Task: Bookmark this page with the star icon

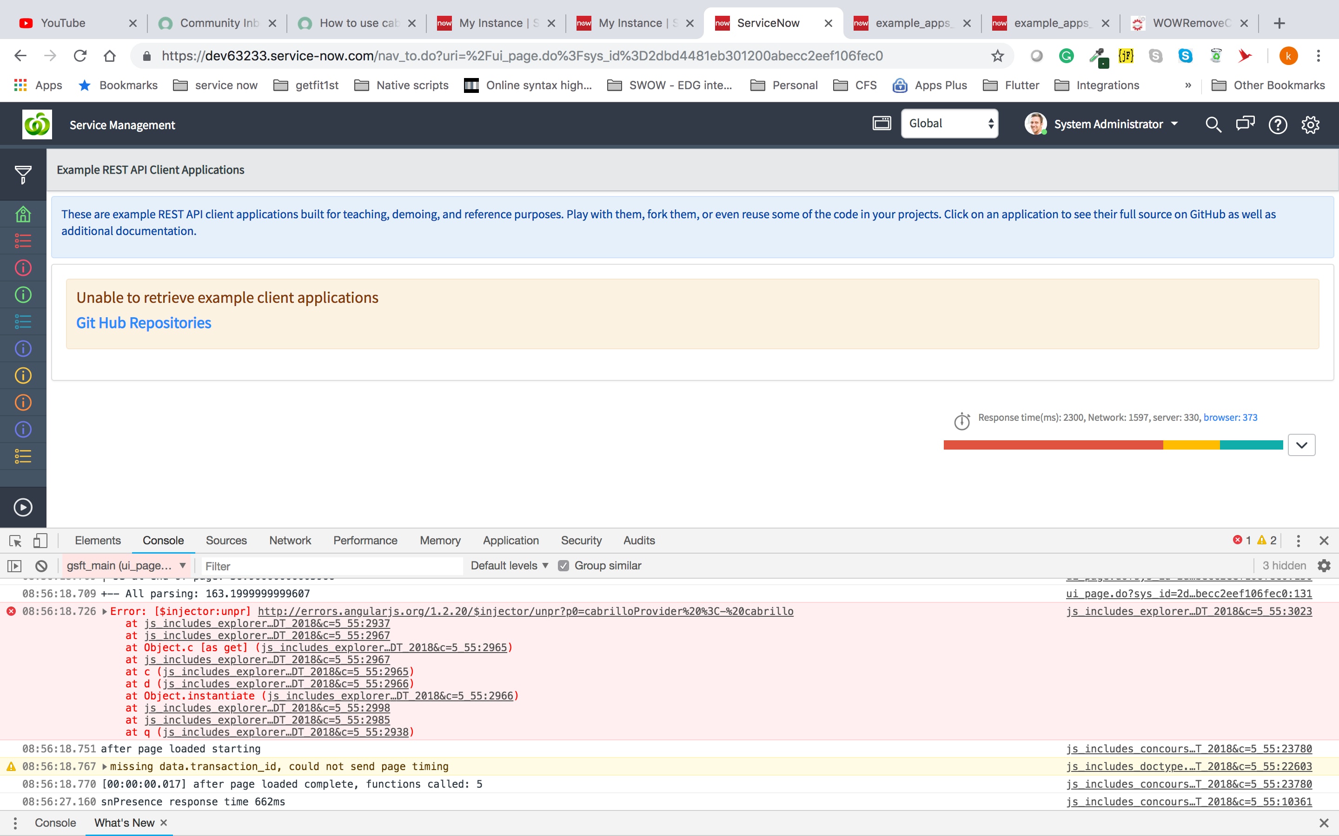Action: 997,56
